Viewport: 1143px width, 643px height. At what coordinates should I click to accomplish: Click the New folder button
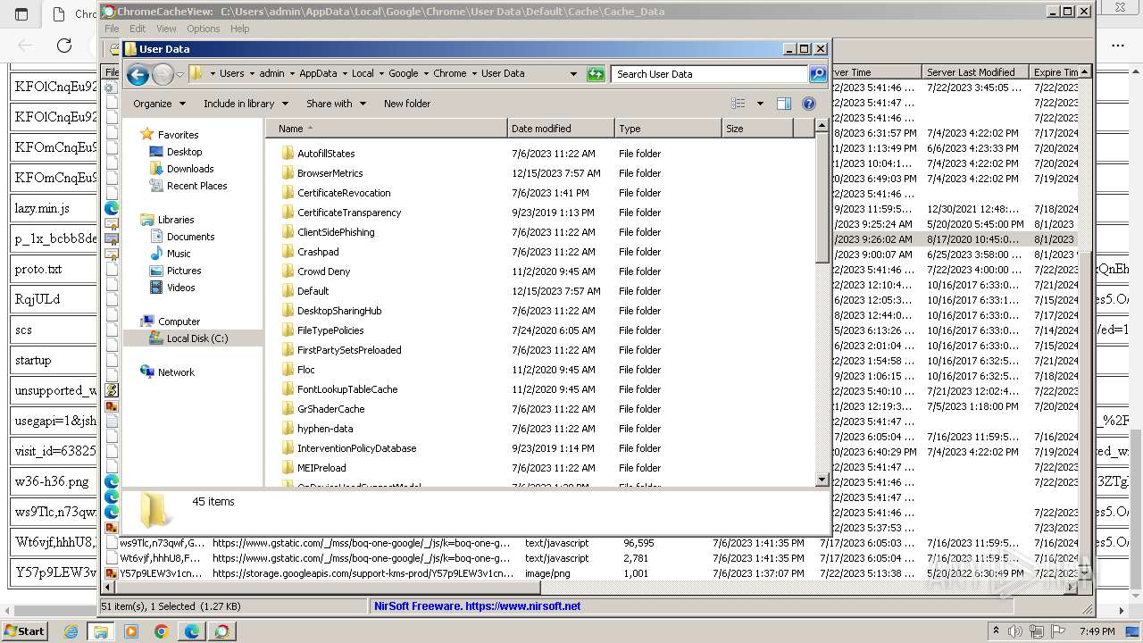tap(407, 104)
